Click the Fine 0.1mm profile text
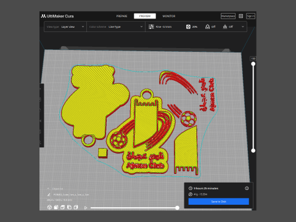 (x=163, y=27)
